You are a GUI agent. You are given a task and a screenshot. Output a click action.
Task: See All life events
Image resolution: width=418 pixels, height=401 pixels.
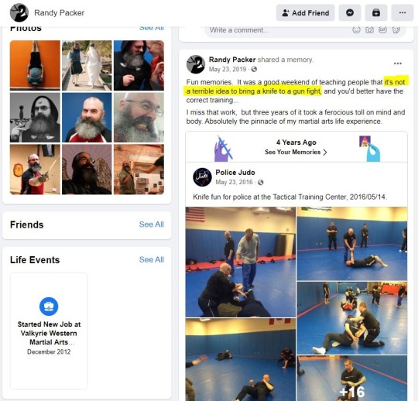point(152,259)
